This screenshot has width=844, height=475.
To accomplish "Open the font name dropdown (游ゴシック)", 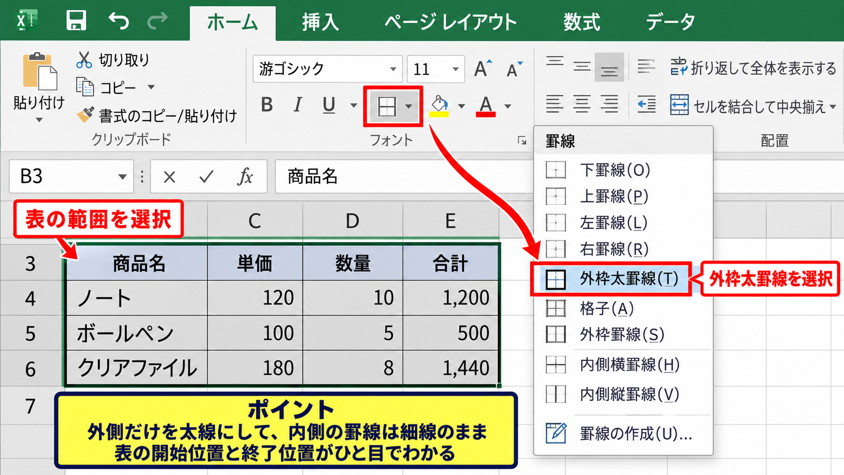I will click(393, 69).
